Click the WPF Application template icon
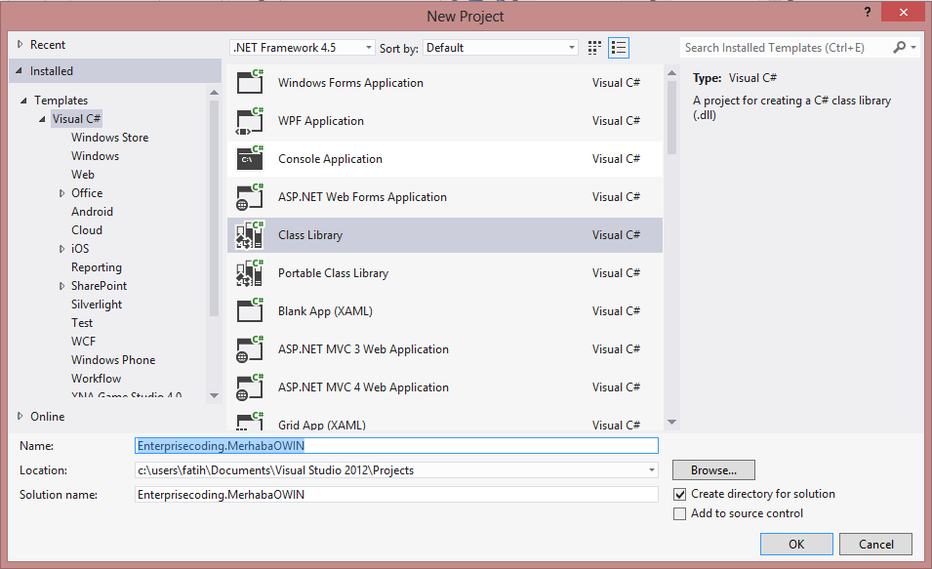 [x=250, y=121]
